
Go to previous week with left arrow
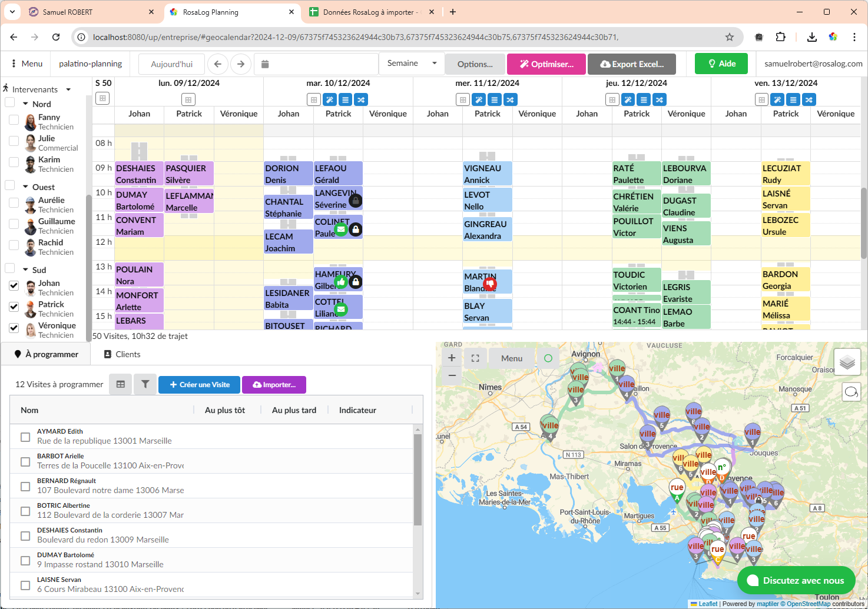click(218, 64)
